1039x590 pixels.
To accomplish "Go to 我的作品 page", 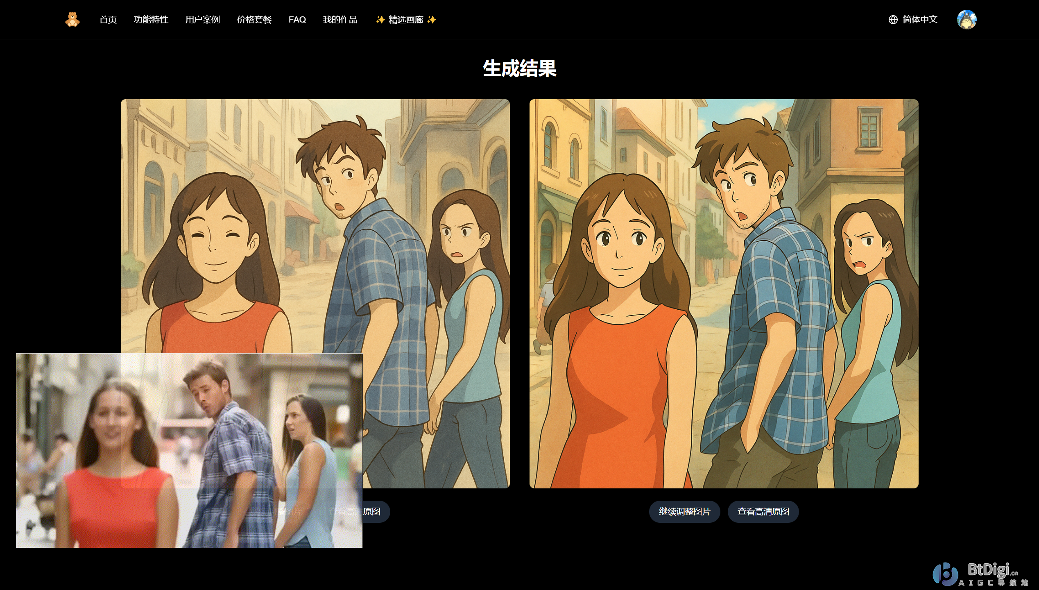I will pos(340,19).
